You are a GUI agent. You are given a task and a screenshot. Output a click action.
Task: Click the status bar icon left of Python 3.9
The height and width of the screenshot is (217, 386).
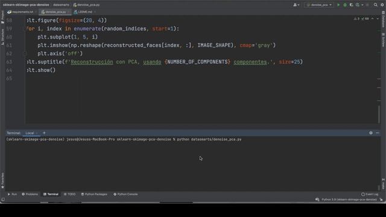click(317, 200)
